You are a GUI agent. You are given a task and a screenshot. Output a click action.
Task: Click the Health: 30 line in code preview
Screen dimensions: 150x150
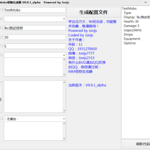131,21
